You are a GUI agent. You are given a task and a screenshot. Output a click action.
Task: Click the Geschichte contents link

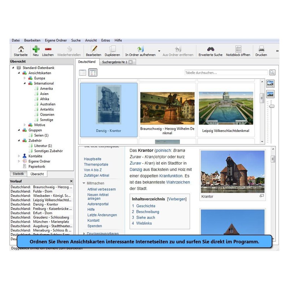tap(146, 206)
